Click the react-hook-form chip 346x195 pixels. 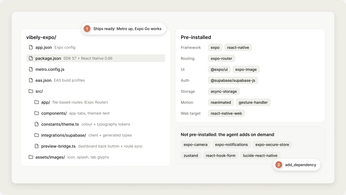tap(221, 155)
